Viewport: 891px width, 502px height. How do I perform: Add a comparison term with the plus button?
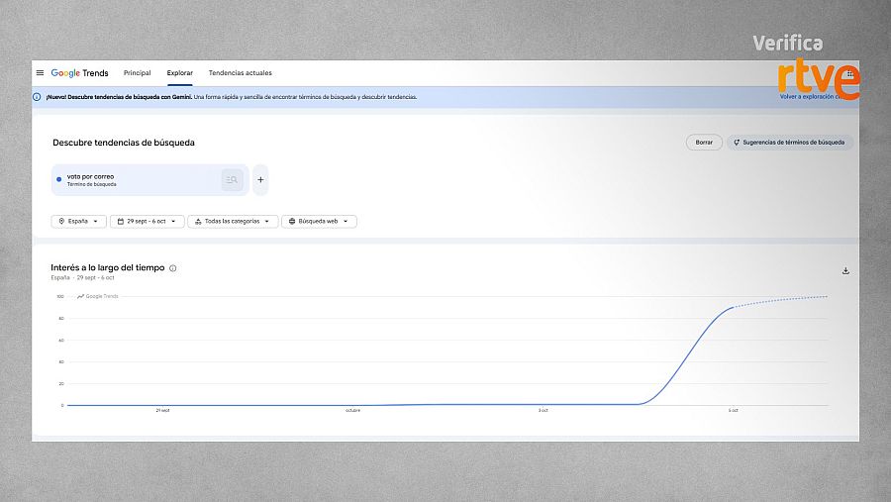coord(260,179)
